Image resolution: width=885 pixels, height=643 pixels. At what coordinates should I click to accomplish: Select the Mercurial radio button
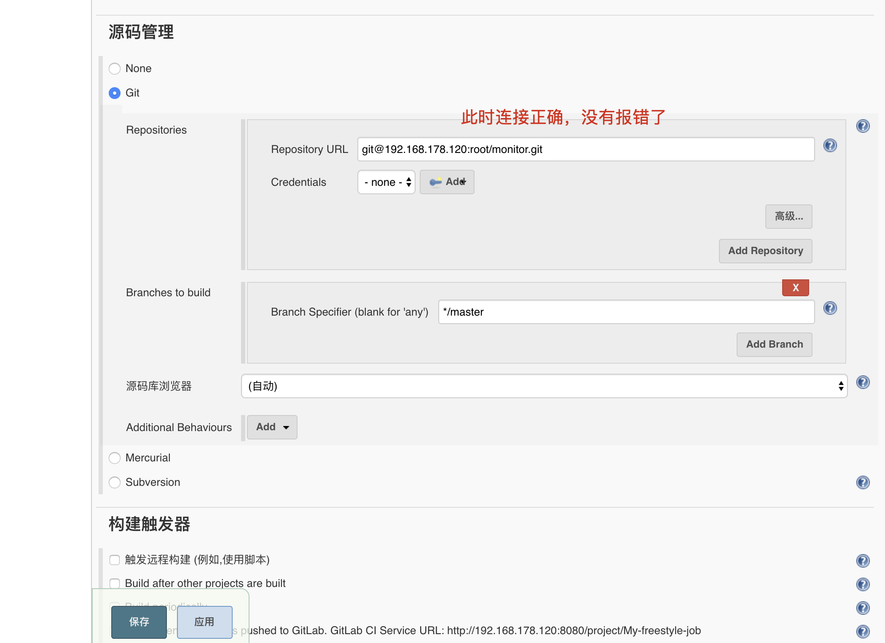pos(115,458)
